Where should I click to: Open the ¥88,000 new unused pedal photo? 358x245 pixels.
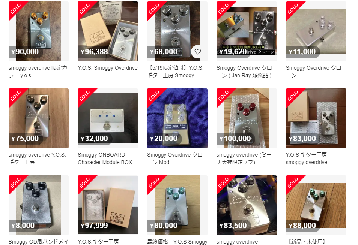(x=316, y=205)
